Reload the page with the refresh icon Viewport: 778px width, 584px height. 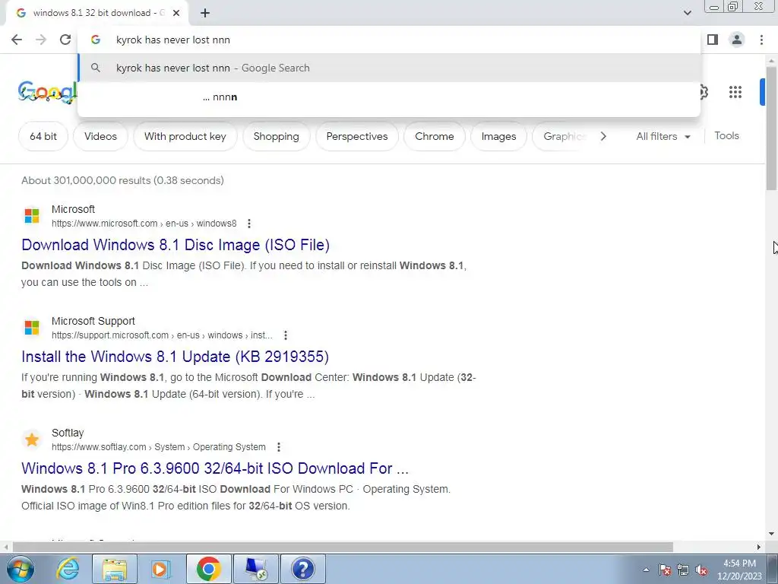point(65,40)
